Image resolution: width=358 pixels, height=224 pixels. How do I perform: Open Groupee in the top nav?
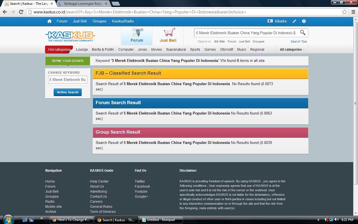(99, 21)
